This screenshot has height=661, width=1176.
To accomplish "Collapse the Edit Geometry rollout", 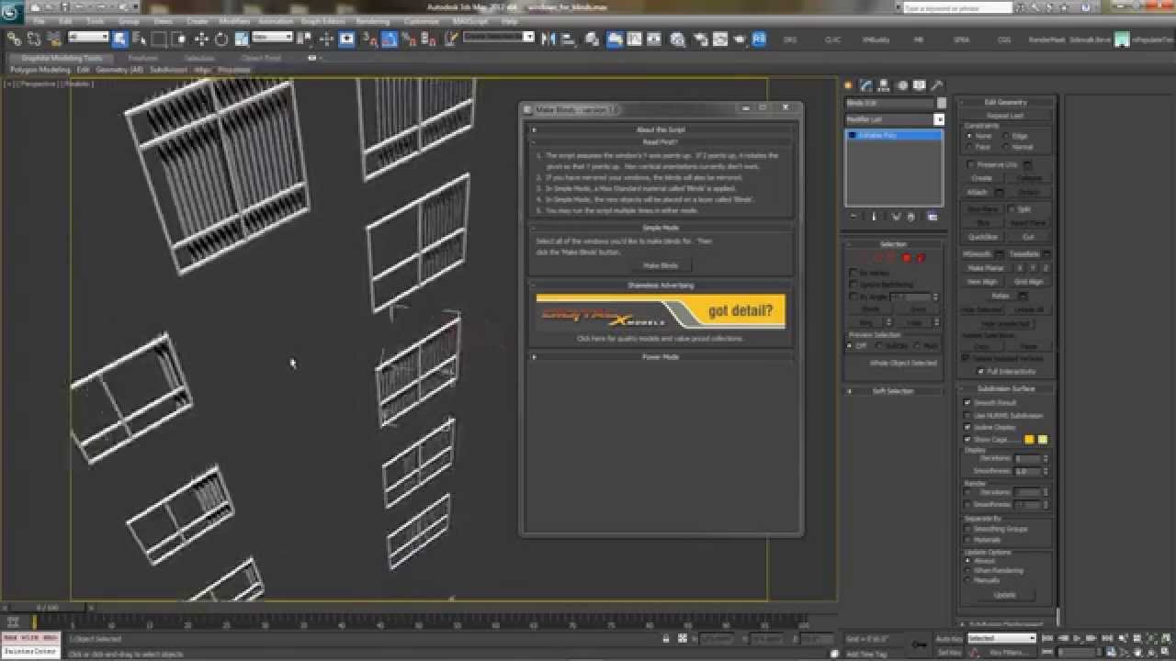I will (1005, 102).
